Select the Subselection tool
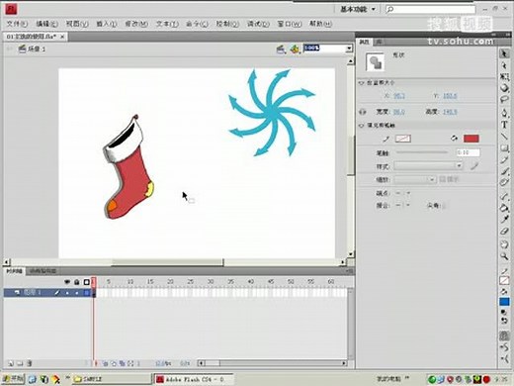514x386 pixels. pyautogui.click(x=504, y=65)
